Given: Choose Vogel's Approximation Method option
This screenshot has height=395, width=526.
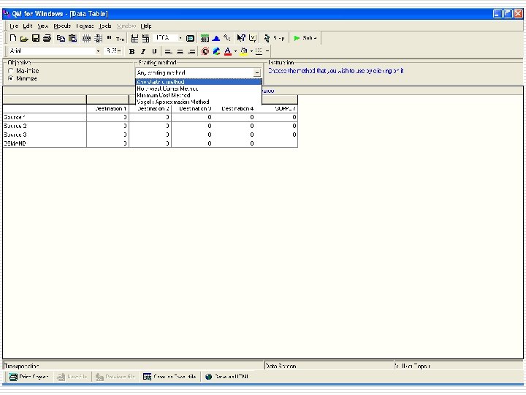Looking at the screenshot, I should (x=198, y=102).
